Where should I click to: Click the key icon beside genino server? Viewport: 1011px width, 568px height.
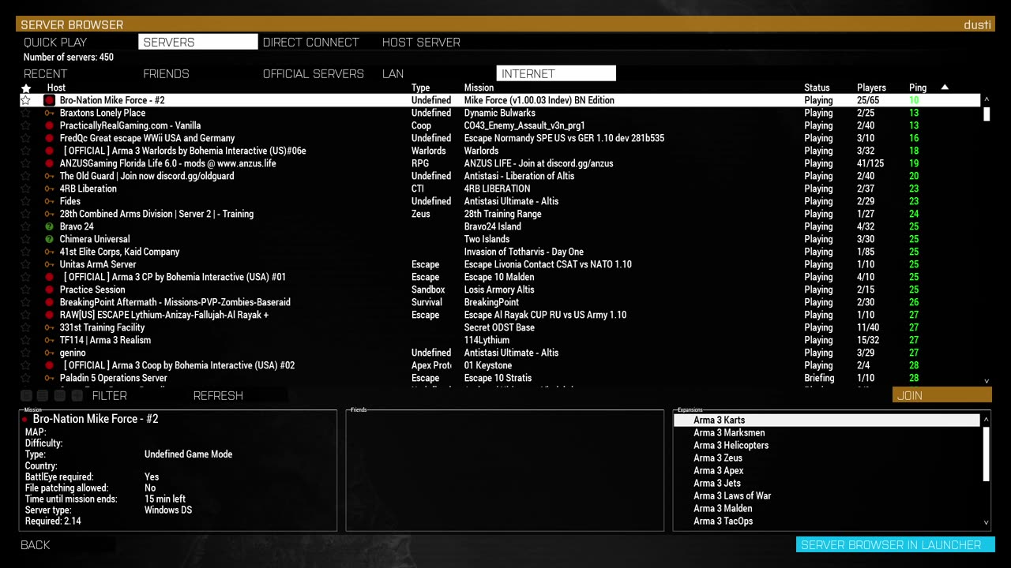pos(49,353)
